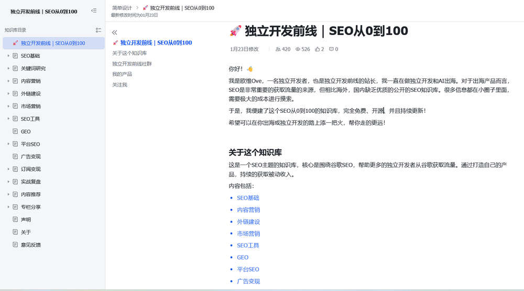Viewport: 524px width, 291px height.
Task: Follow the SEO基础 link in the article list
Action: pos(248,197)
